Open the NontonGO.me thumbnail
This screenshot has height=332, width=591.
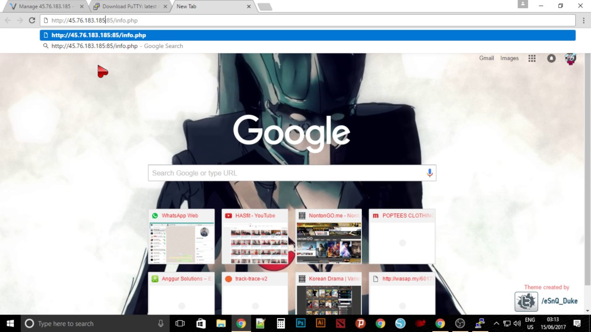coord(329,237)
